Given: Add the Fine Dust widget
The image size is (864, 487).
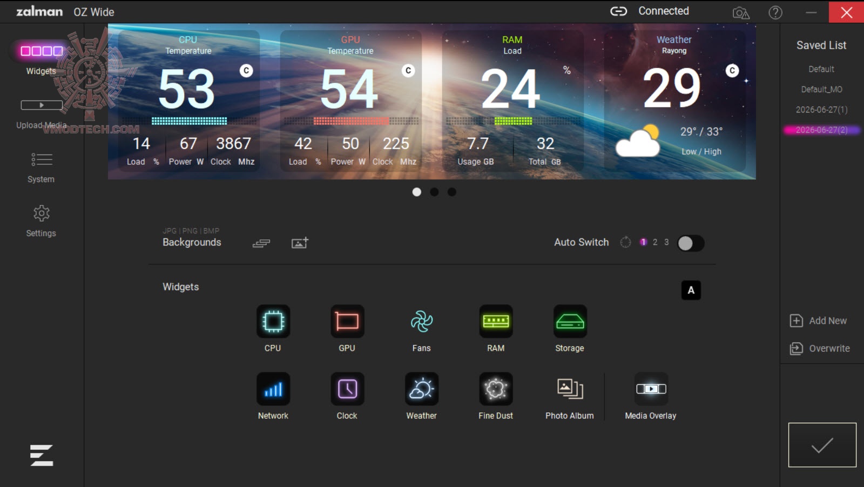Looking at the screenshot, I should [496, 389].
